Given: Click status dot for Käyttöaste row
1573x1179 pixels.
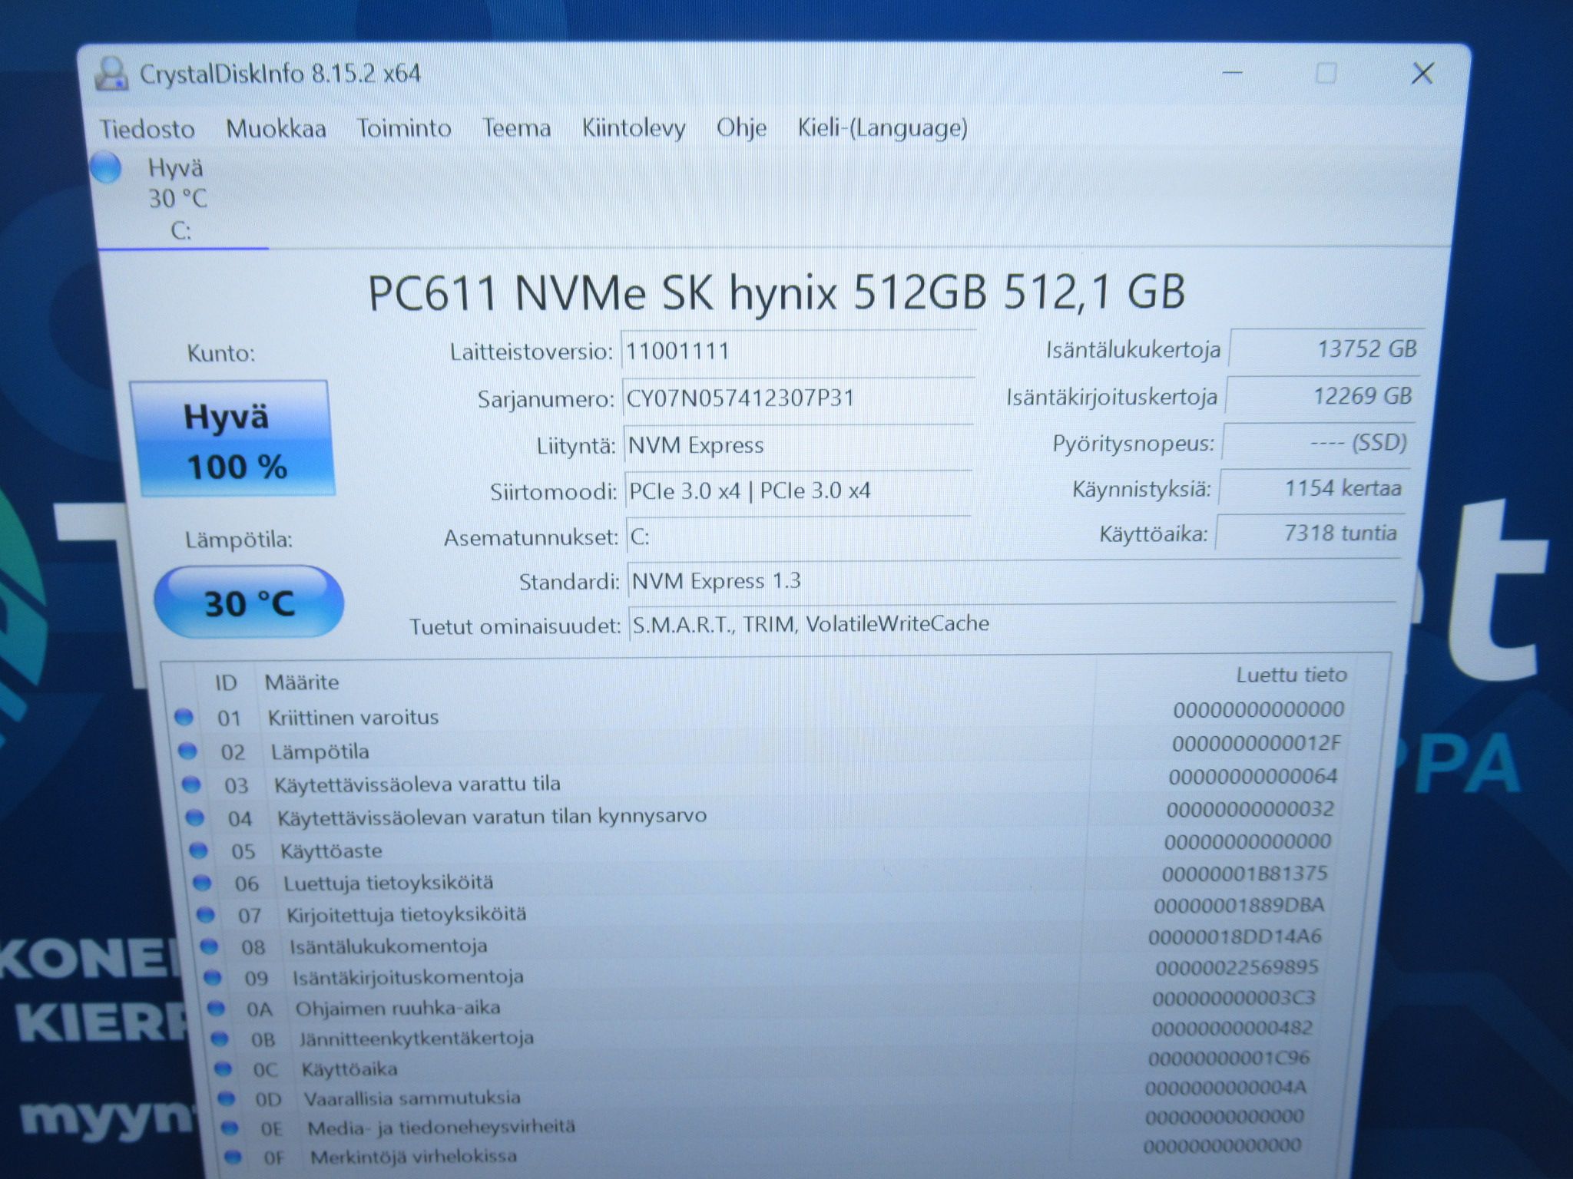Looking at the screenshot, I should pyautogui.click(x=199, y=850).
